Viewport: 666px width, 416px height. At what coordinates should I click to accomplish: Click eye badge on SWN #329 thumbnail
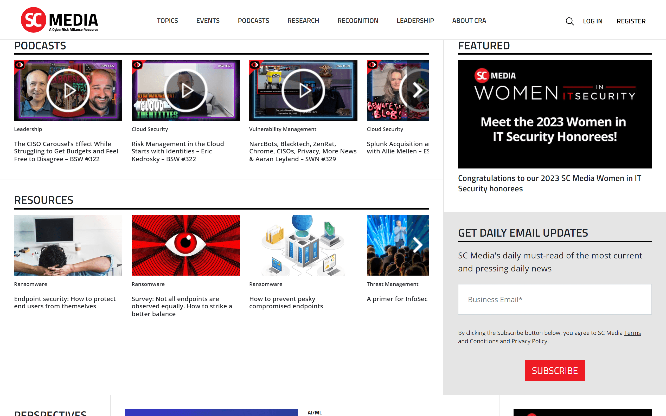click(255, 65)
